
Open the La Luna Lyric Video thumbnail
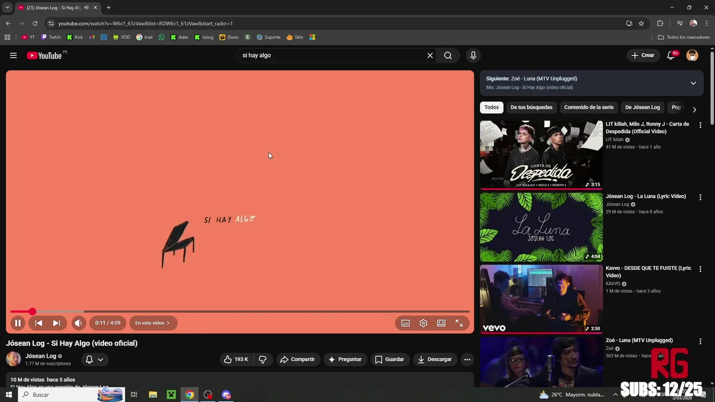(x=541, y=227)
